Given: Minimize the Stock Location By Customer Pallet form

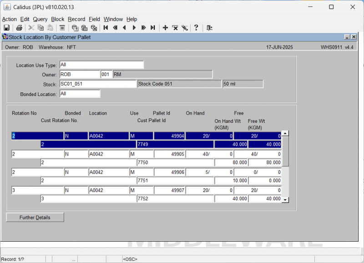Looking at the screenshot, I should coord(347,37).
